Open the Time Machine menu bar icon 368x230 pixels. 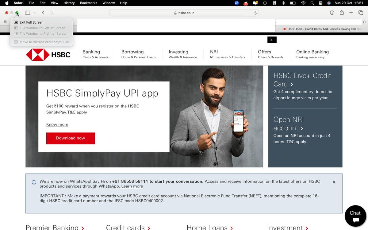tap(265, 3)
